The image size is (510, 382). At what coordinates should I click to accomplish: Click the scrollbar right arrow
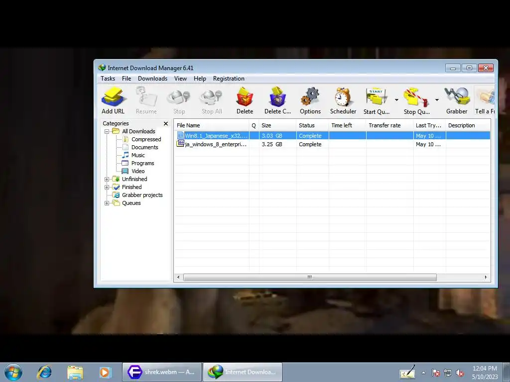tap(486, 277)
